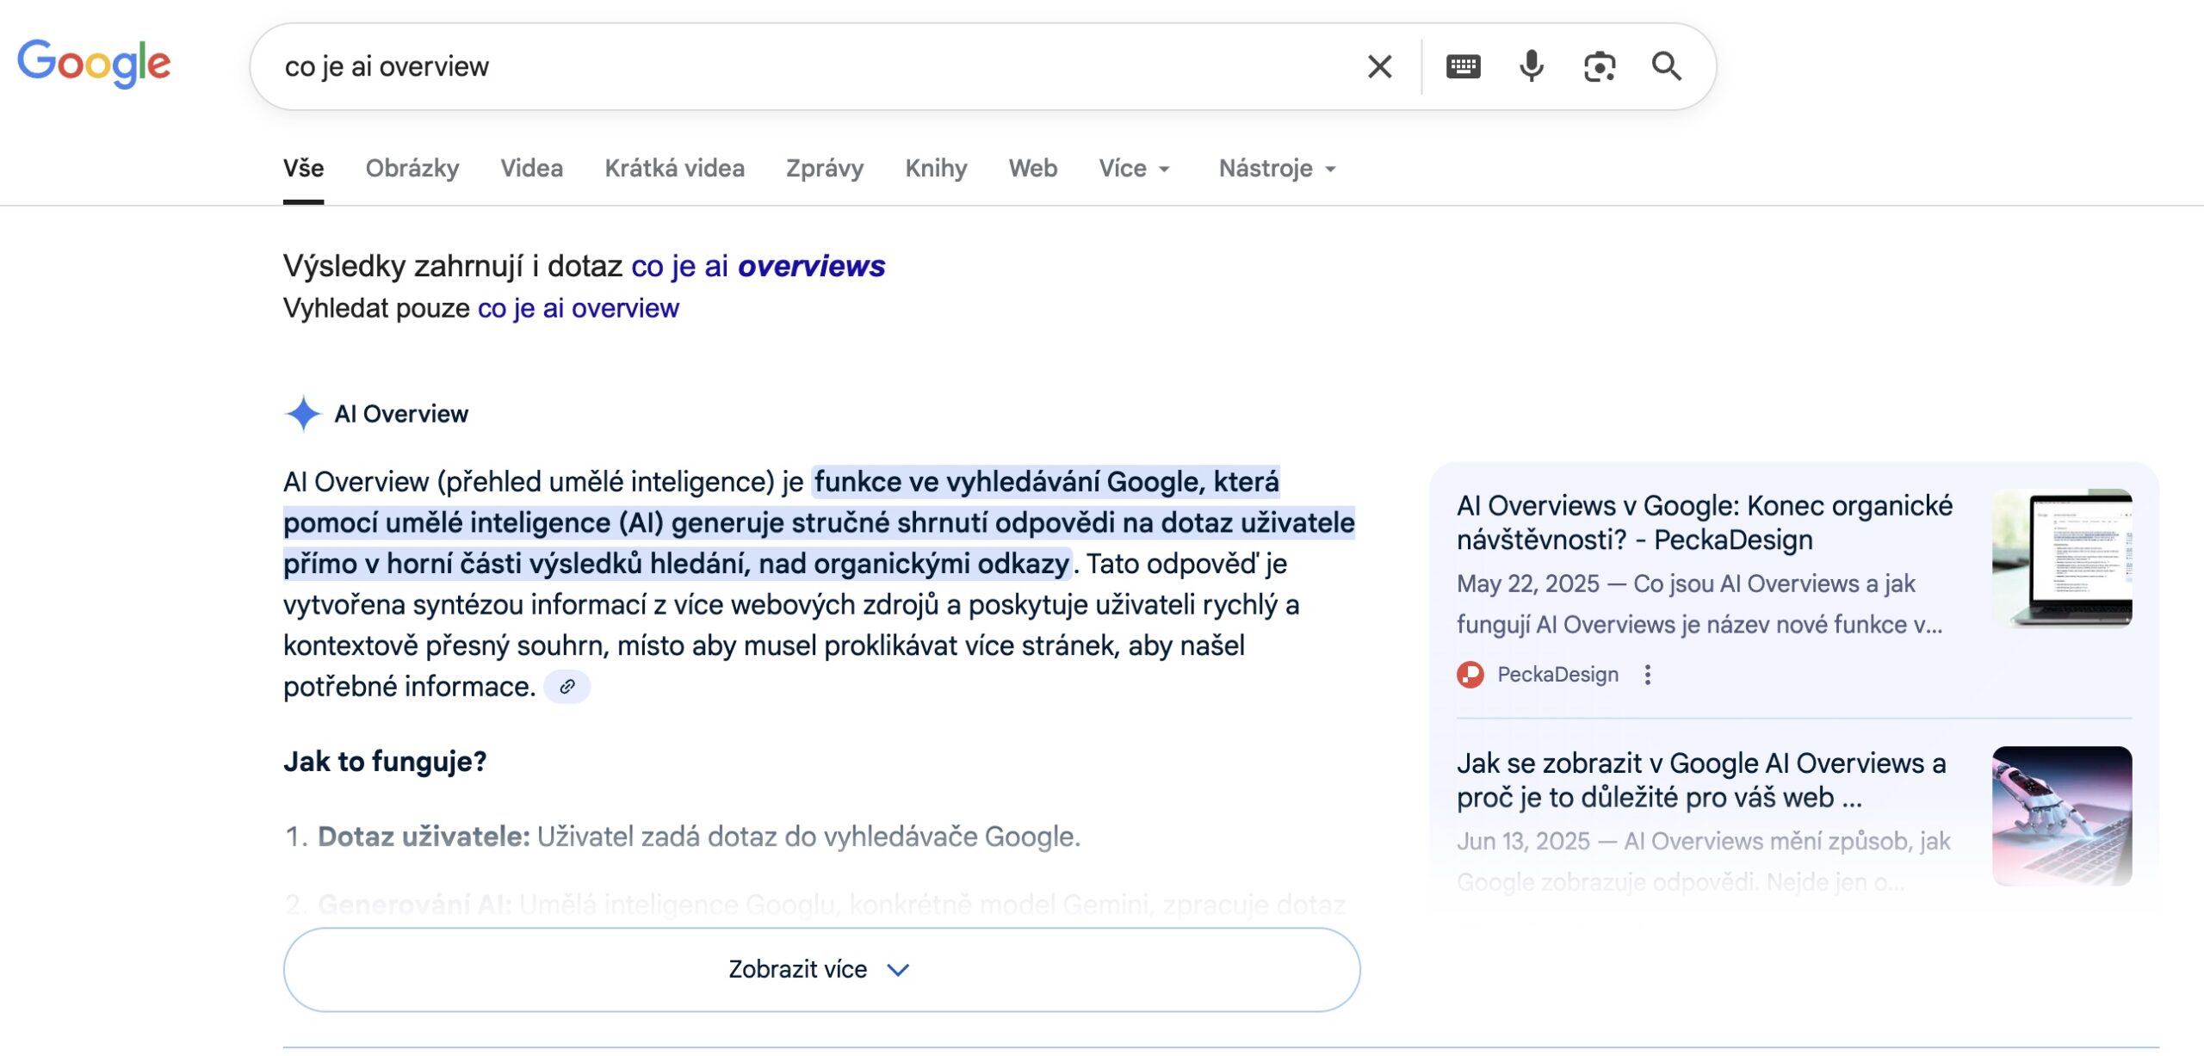Screen dimensions: 2204x1056
Task: Switch to the Obrázky tab
Action: pyautogui.click(x=412, y=169)
